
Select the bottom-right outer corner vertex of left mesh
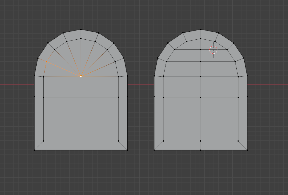127,150
